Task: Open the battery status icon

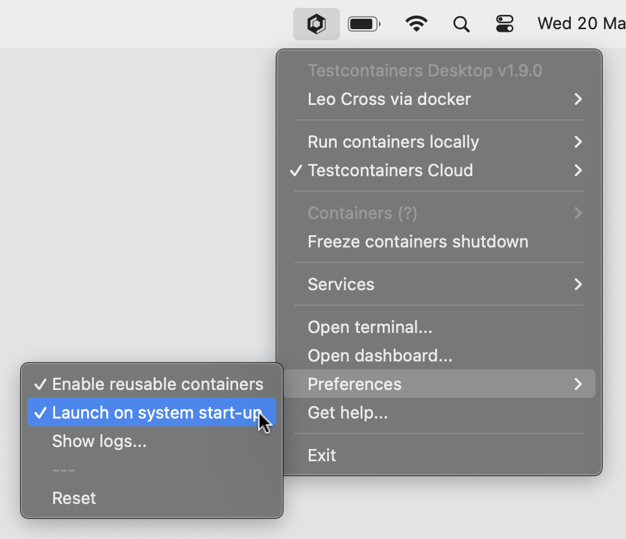Action: pyautogui.click(x=363, y=23)
